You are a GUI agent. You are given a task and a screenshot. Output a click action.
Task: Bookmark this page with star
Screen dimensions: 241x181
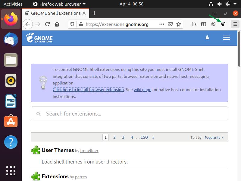click(x=179, y=24)
